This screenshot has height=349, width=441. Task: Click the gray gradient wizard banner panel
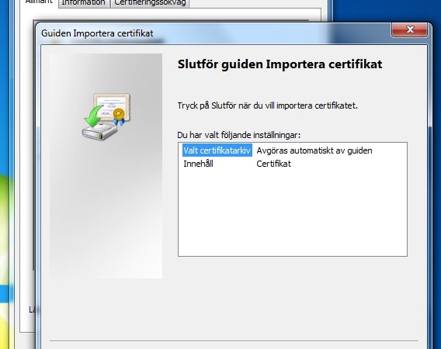pos(106,213)
